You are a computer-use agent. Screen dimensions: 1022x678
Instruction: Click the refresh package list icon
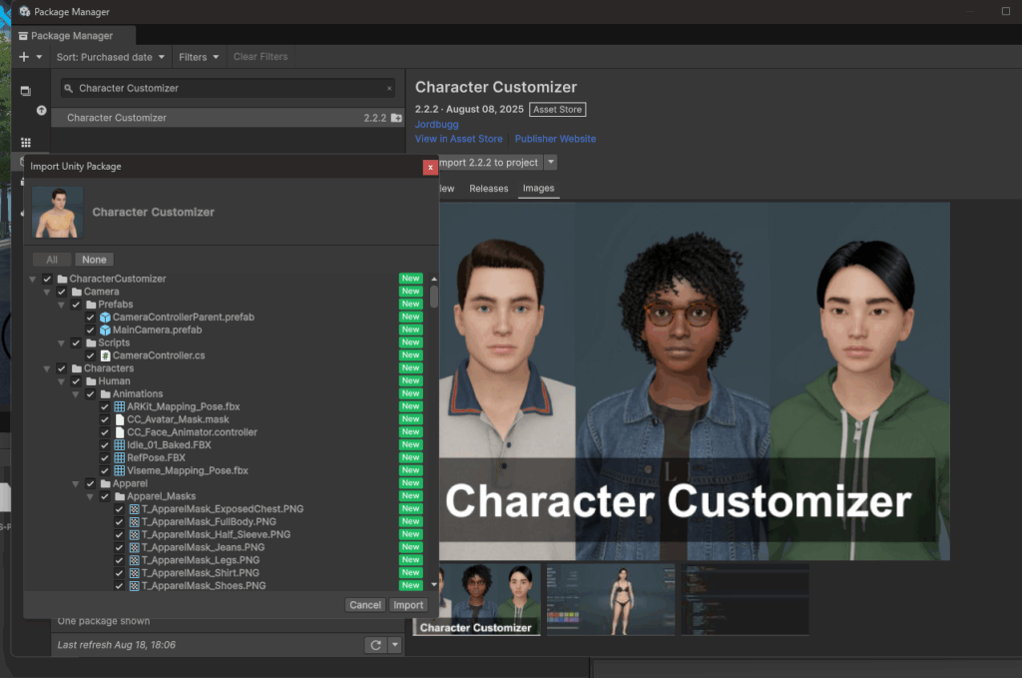coord(375,645)
